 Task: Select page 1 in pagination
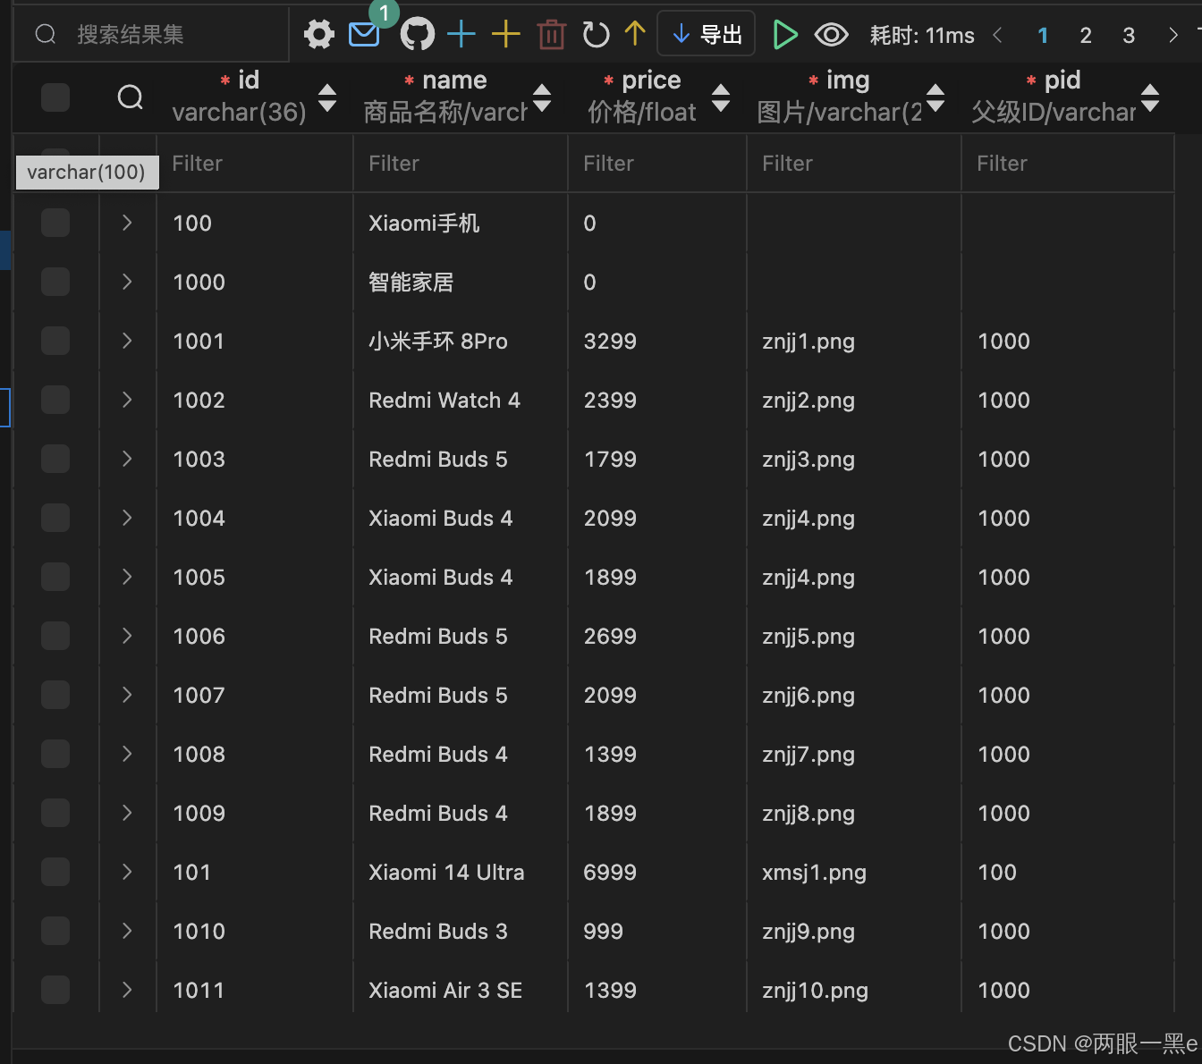[x=1043, y=35]
